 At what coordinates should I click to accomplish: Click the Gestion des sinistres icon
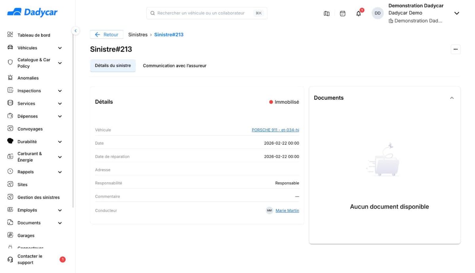pyautogui.click(x=10, y=197)
